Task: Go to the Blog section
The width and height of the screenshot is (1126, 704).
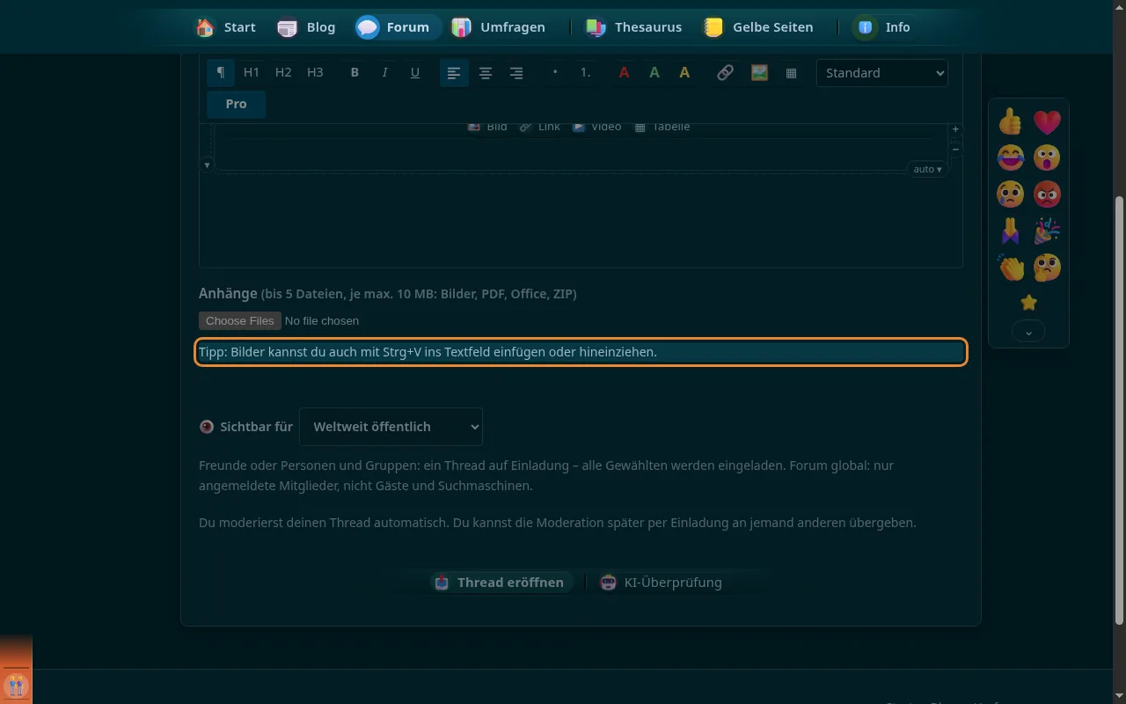Action: click(x=306, y=27)
